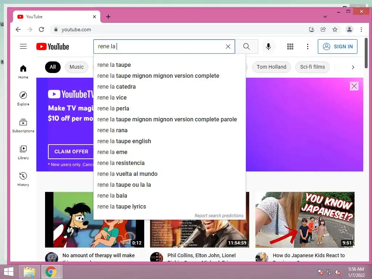Click Report search predictions link

coord(219,216)
